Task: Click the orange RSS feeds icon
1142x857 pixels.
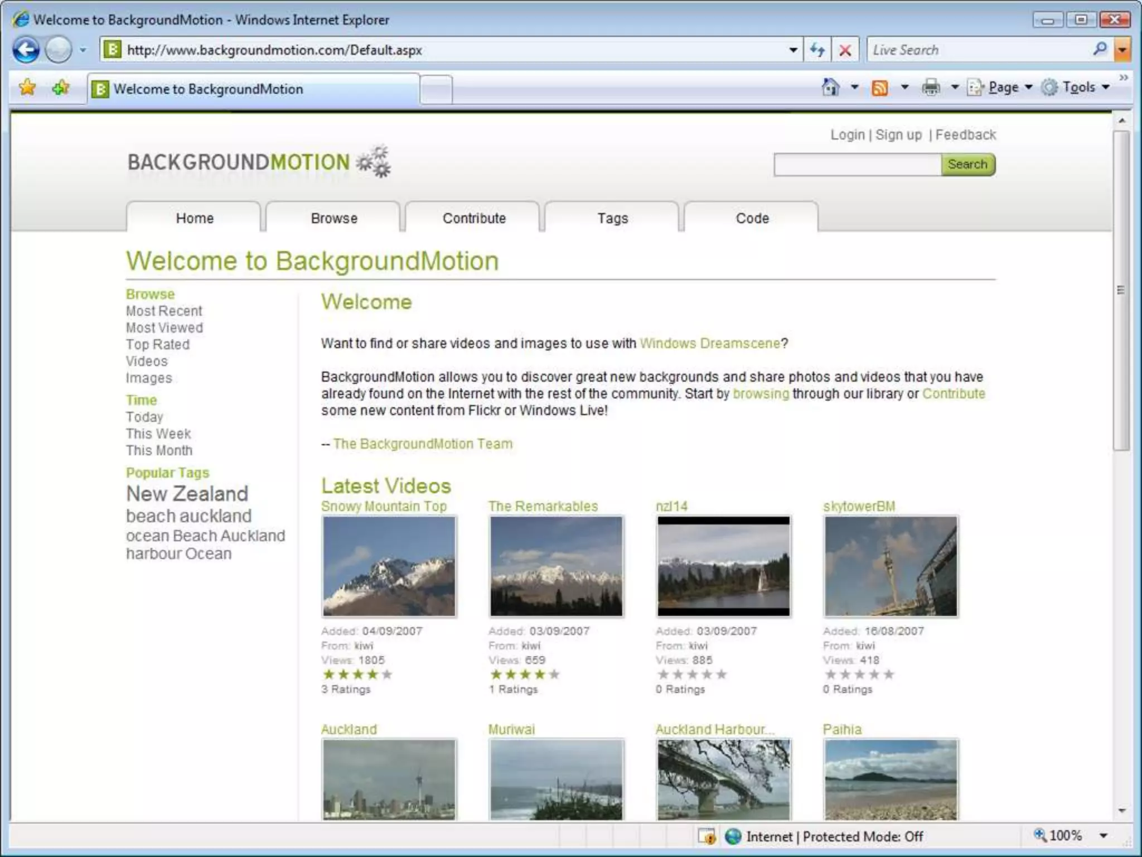Action: coord(879,88)
